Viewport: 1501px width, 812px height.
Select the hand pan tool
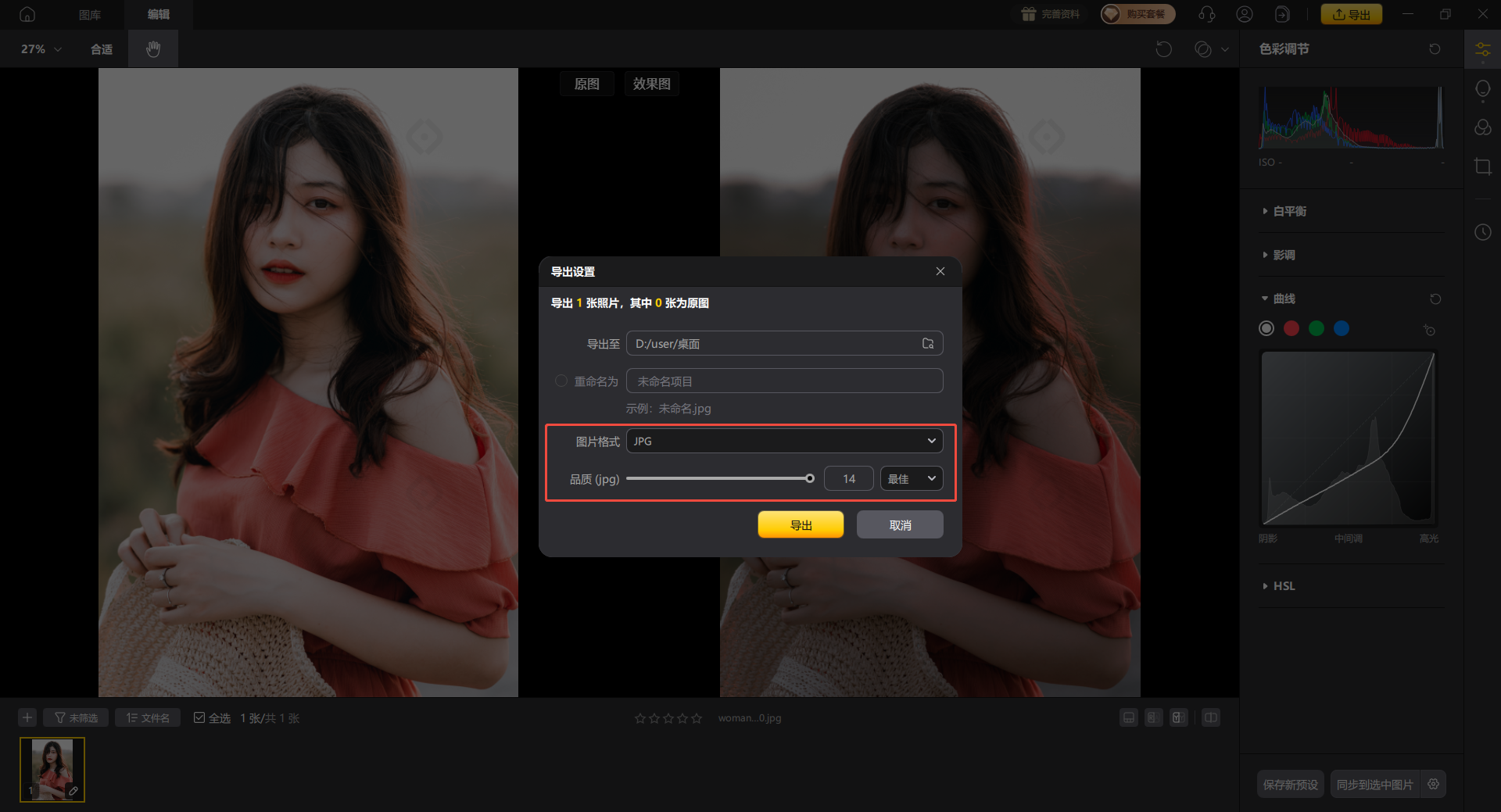pos(153,49)
